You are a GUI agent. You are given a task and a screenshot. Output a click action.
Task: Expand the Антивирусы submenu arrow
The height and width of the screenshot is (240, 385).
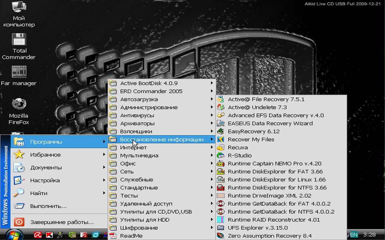[x=212, y=115]
